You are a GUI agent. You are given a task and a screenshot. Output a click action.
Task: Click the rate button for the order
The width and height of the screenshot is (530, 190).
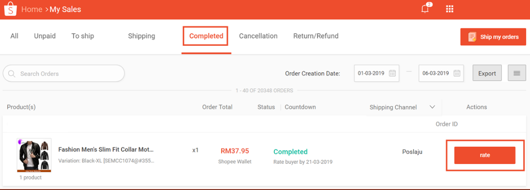coord(485,155)
